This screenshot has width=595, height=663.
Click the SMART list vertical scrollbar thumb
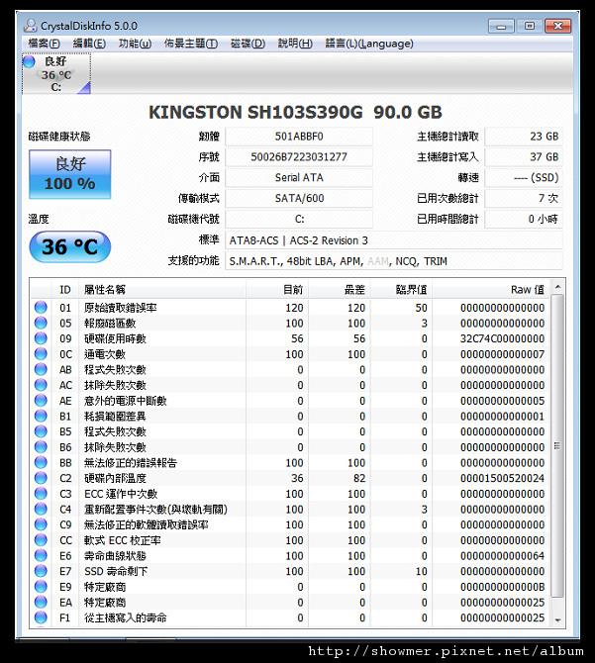coord(557,446)
